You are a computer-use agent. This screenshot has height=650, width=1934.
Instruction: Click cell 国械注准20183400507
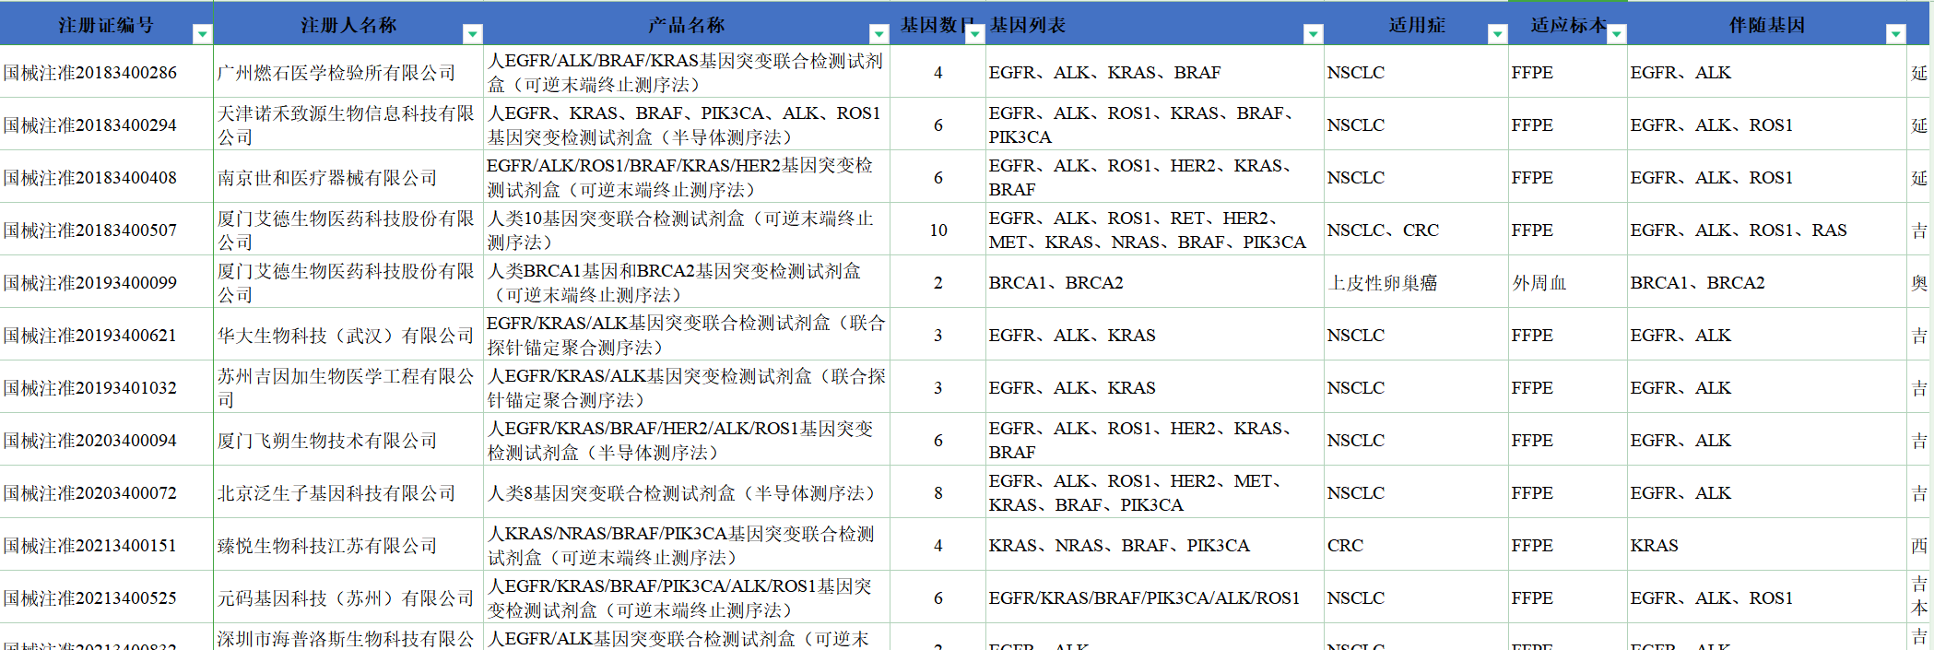coord(107,230)
